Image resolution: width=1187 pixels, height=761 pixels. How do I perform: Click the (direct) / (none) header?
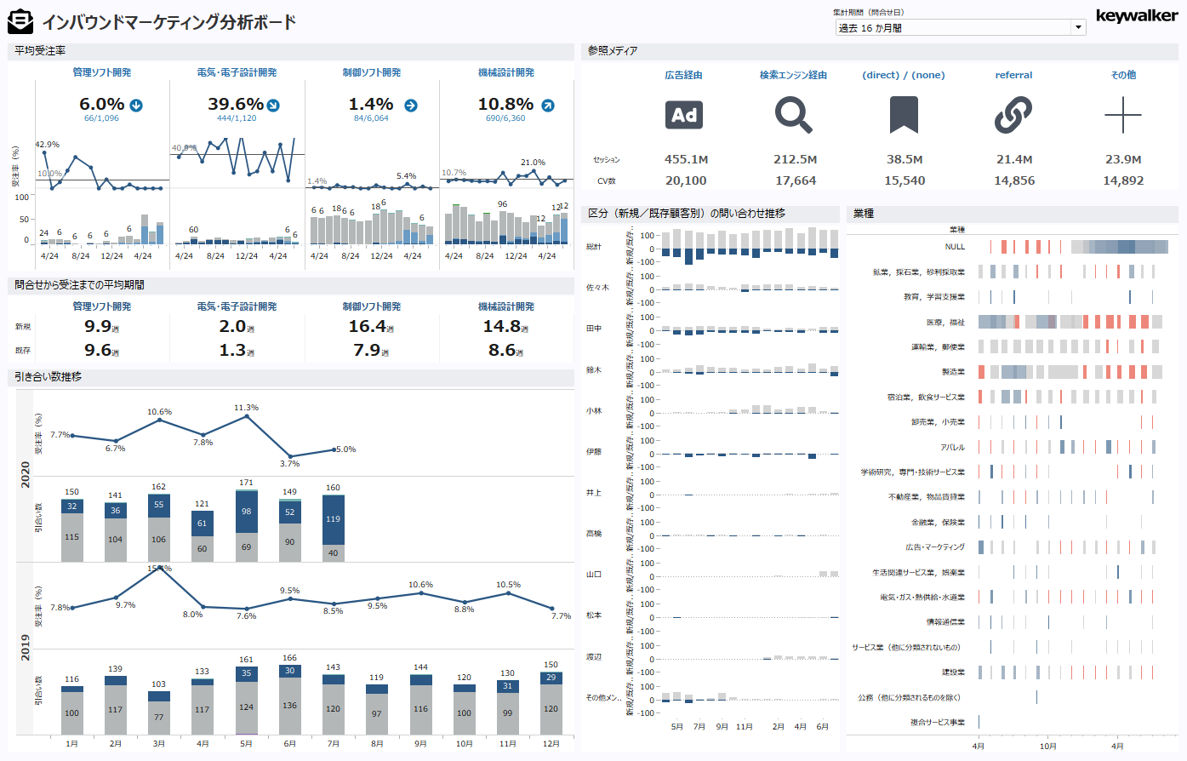[x=904, y=75]
